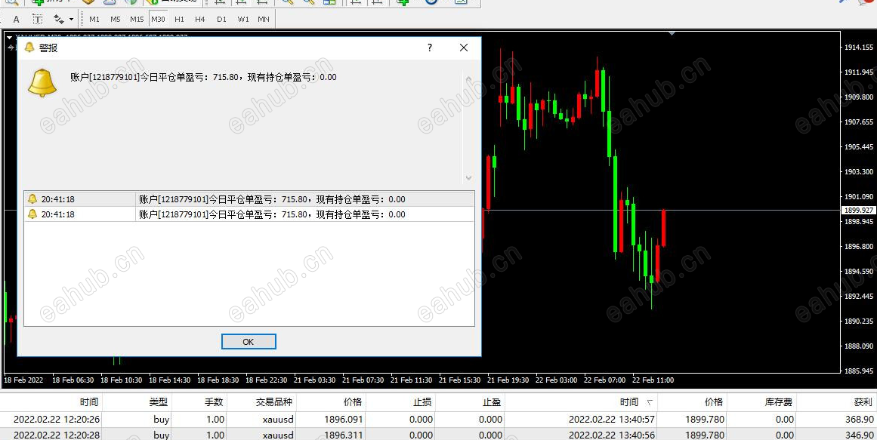Screen dimensions: 877x440
Task: Switch chart to M5 timeframe
Action: [116, 20]
